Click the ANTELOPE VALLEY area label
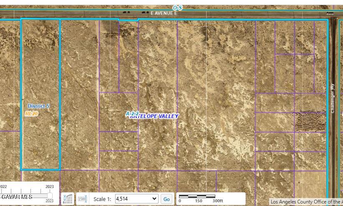 pos(155,117)
